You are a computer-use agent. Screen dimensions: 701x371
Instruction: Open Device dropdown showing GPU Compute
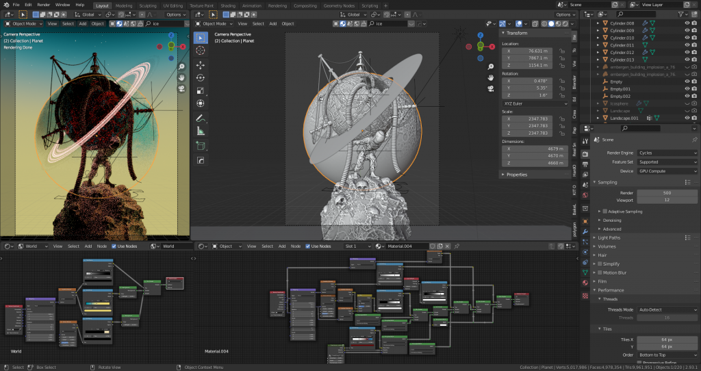pos(667,171)
